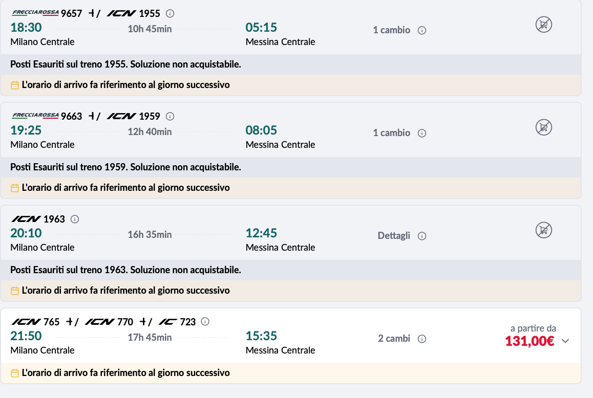The width and height of the screenshot is (593, 398).
Task: Click calendar icon on 21:50 next-day notice
Action: [x=15, y=373]
